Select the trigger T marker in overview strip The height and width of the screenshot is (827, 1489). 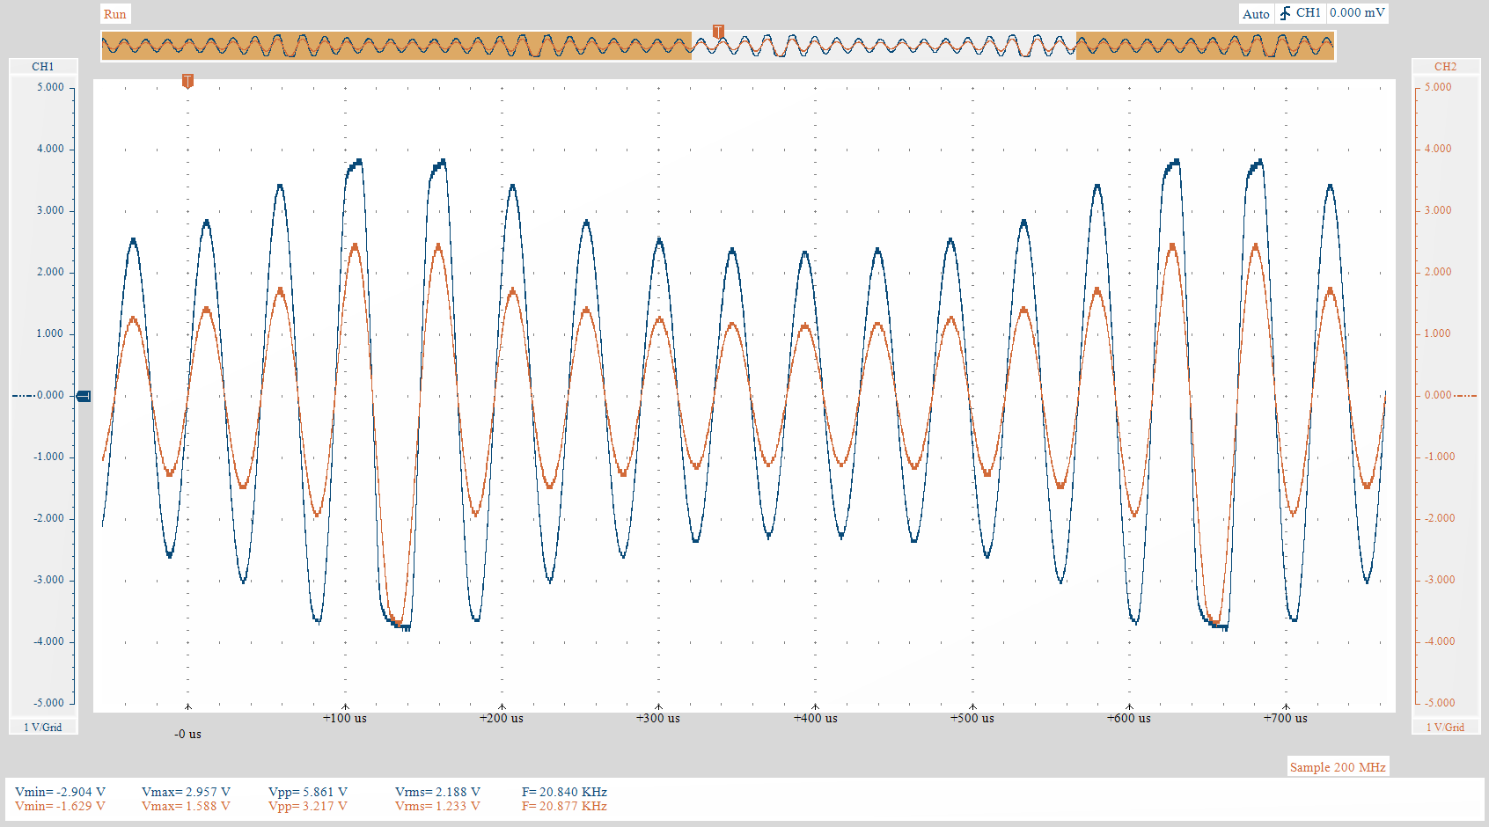point(718,32)
